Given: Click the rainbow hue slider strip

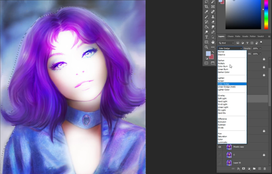Looking at the screenshot, I should click(266, 15).
